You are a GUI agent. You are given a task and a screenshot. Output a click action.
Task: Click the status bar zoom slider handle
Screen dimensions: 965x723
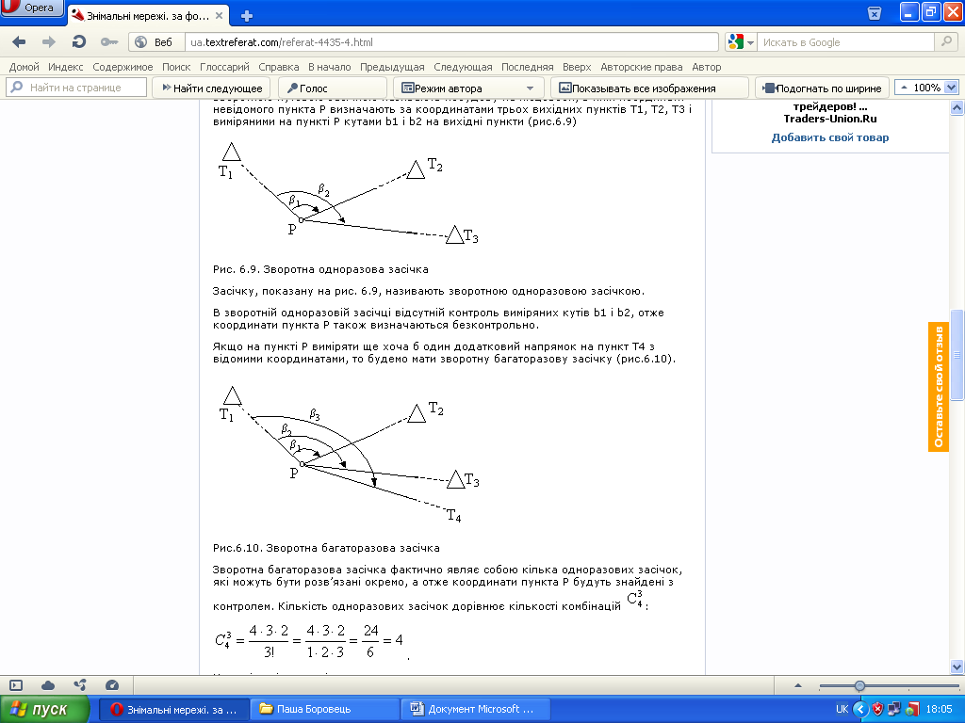[x=859, y=685]
